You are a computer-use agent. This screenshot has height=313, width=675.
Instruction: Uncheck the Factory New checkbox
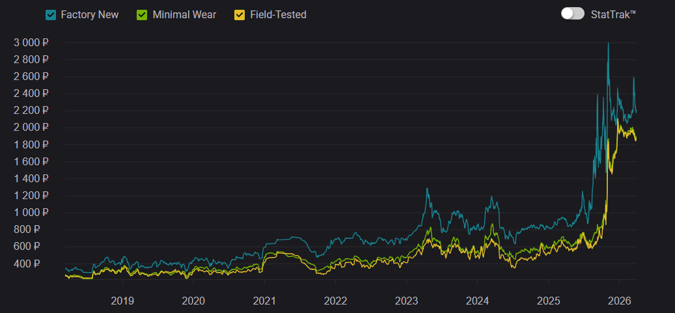point(51,14)
